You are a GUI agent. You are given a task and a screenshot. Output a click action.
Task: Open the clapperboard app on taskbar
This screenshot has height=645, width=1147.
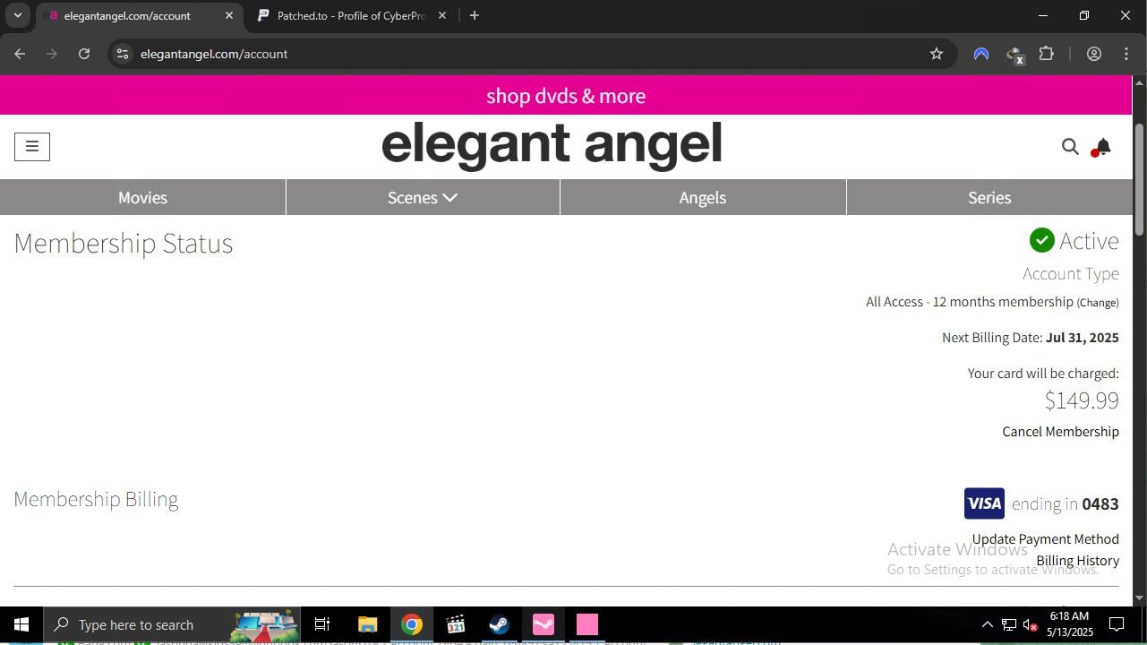pyautogui.click(x=455, y=624)
